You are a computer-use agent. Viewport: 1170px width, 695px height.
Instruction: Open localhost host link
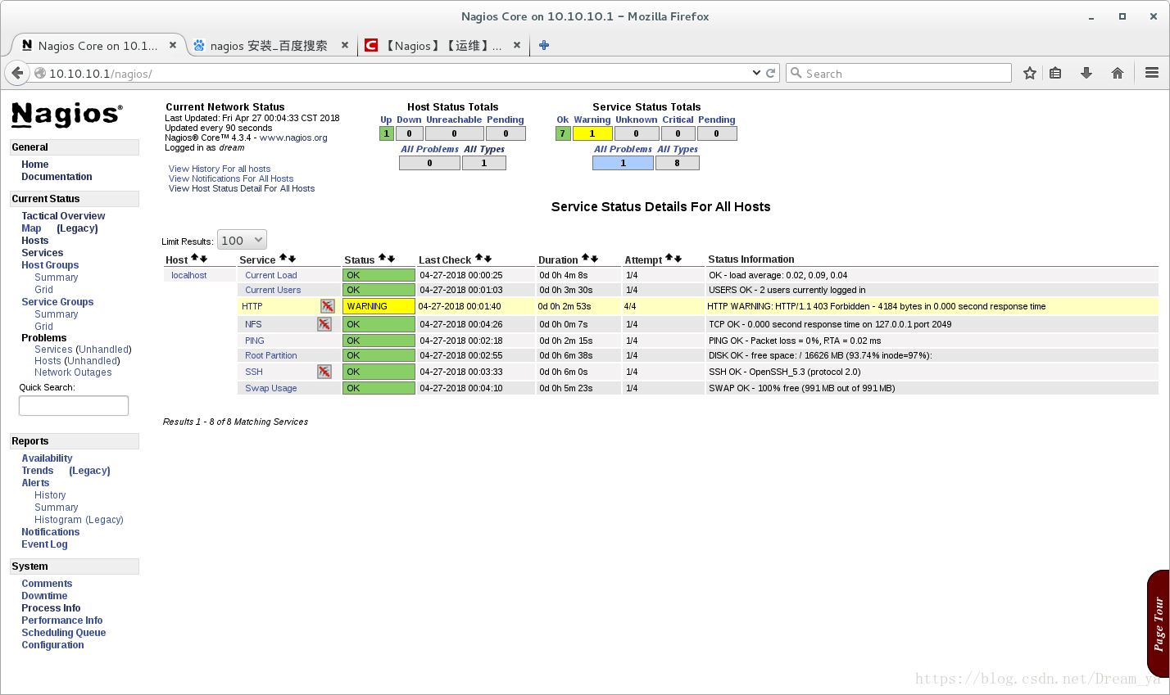[188, 275]
